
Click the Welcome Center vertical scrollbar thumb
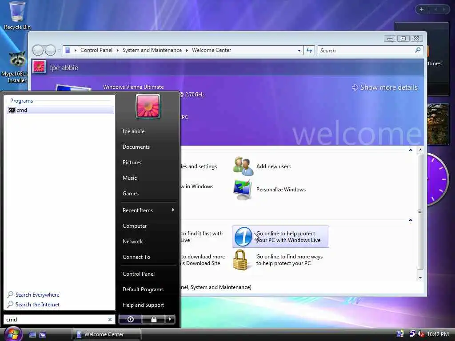point(420,211)
